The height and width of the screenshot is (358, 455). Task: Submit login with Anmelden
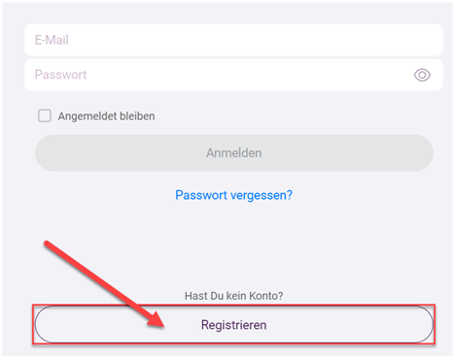point(233,153)
